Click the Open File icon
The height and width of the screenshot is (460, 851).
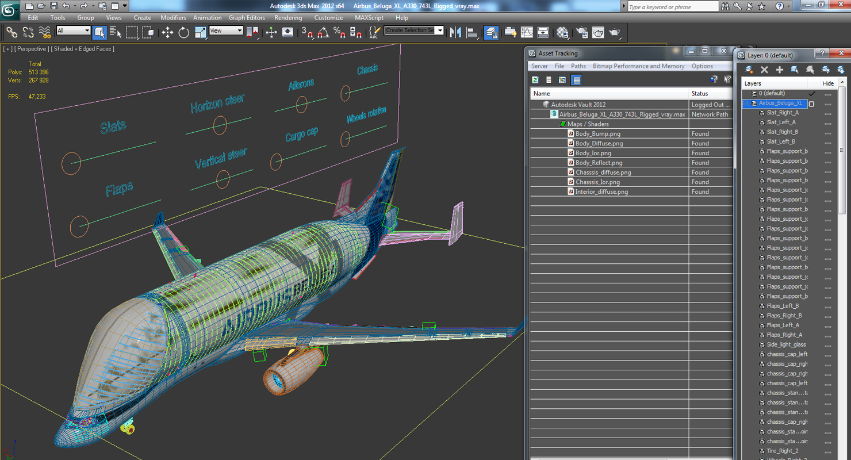(41, 6)
